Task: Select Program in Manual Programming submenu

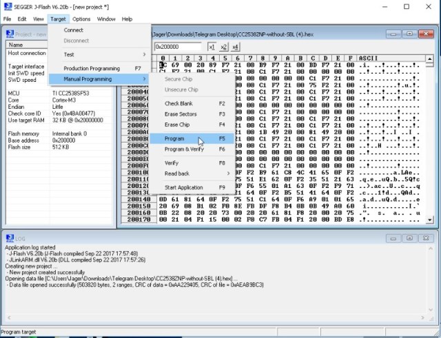Action: pos(192,138)
